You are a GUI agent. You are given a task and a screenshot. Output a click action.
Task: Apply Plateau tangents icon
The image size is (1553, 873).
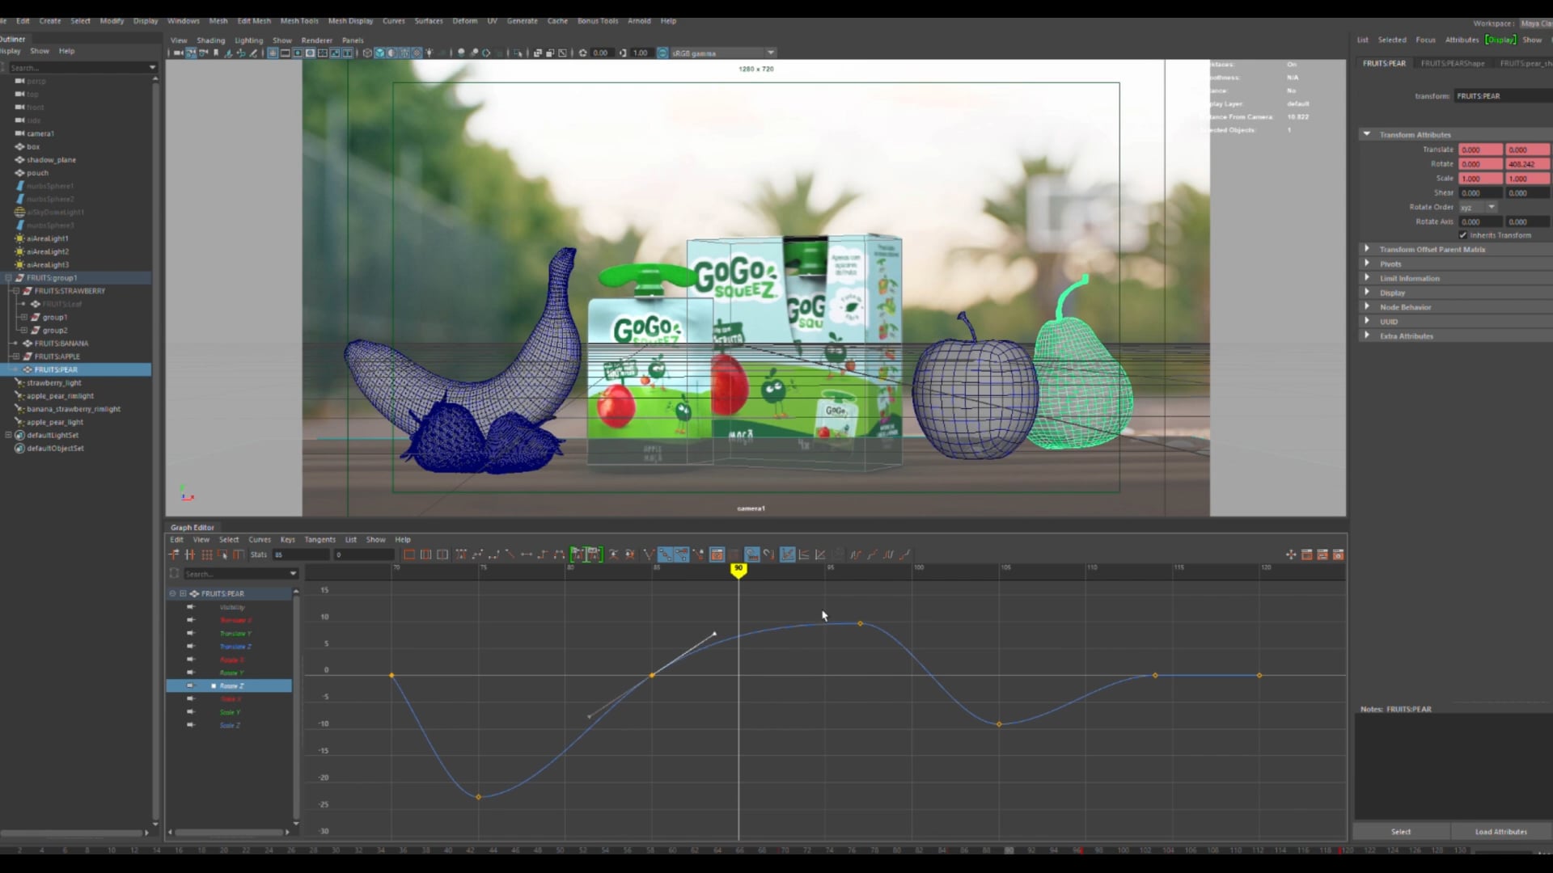558,555
